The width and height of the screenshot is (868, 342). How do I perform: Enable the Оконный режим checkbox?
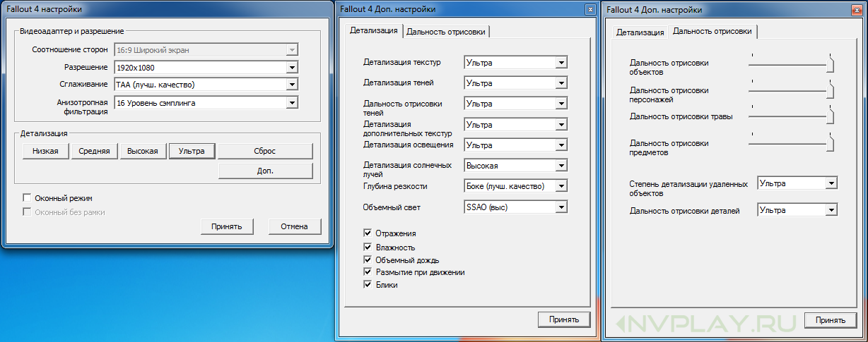pos(28,198)
